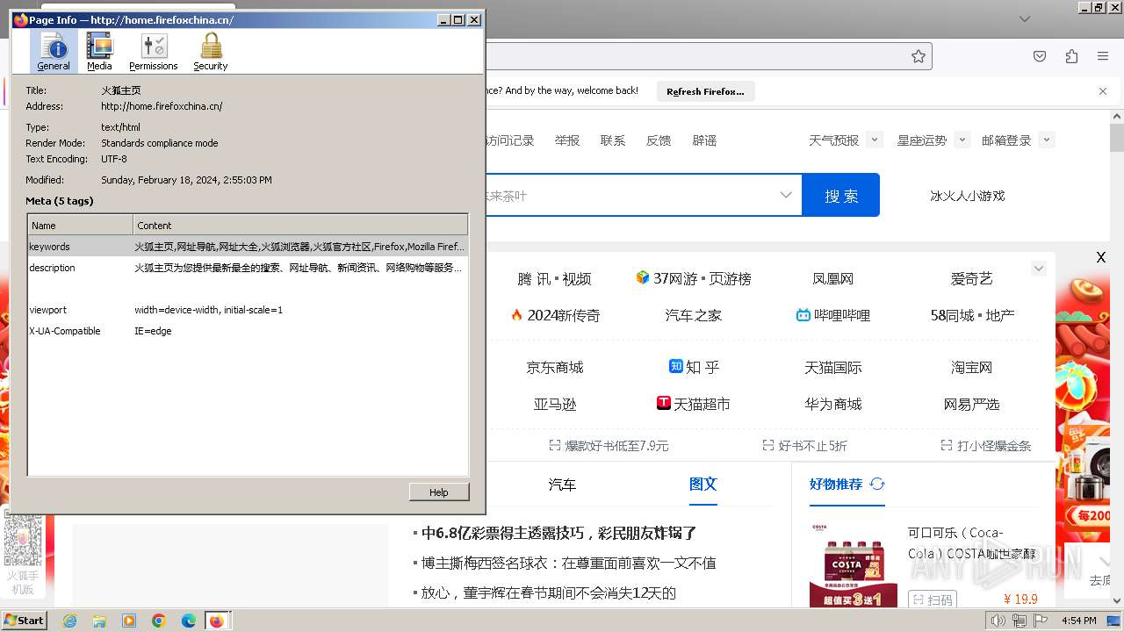Select the description meta row
Viewport: 1124px width, 632px height.
click(x=248, y=268)
